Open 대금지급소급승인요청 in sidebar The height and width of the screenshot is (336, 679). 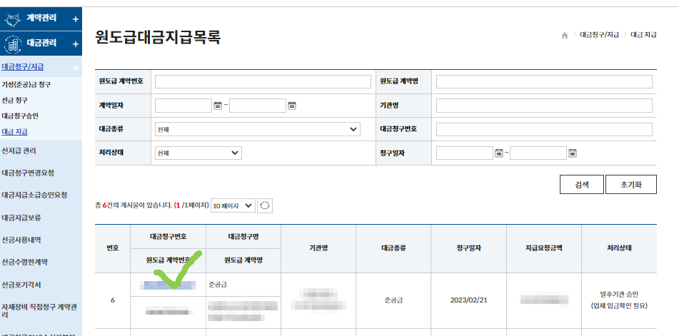(x=35, y=195)
